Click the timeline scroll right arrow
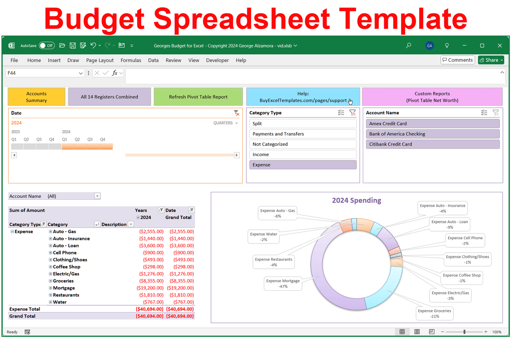Viewport: 511px width, 338px height. coord(237,155)
